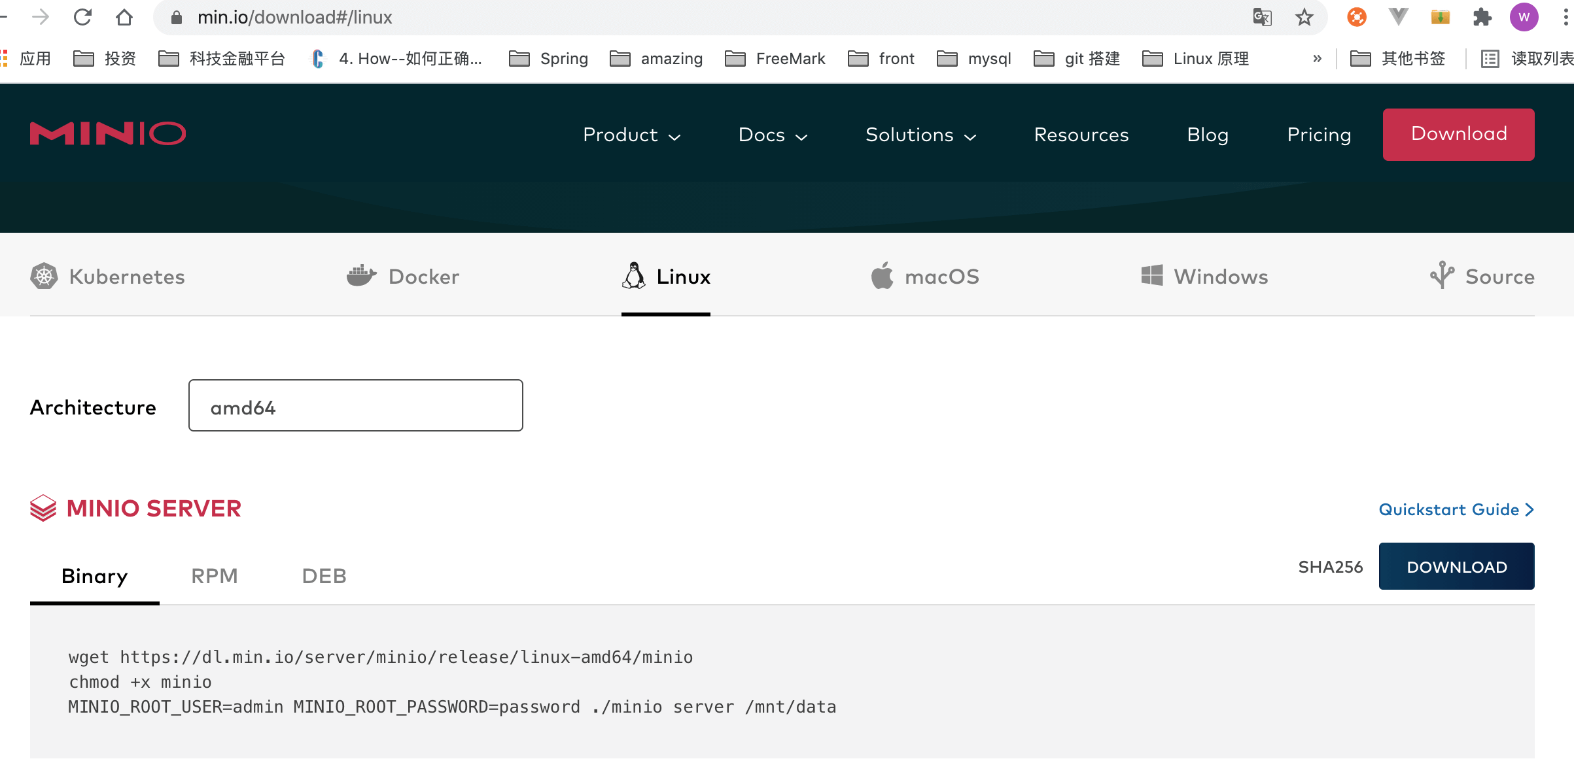The height and width of the screenshot is (778, 1574).
Task: Select the Kubernetes platform tab
Action: coord(108,277)
